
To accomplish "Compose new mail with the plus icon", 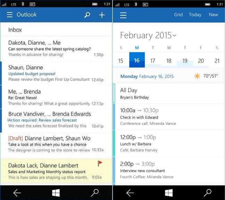I will point(102,15).
